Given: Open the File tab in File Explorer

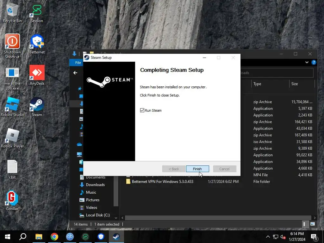Looking at the screenshot, I should (x=78, y=63).
